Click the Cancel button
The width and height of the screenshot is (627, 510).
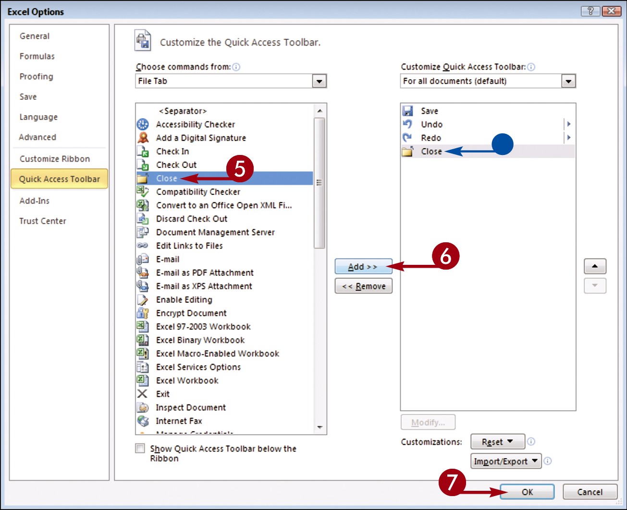click(590, 492)
